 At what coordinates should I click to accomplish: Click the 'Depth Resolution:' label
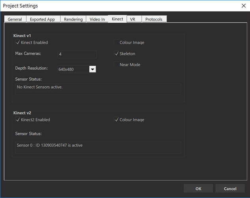(x=31, y=68)
